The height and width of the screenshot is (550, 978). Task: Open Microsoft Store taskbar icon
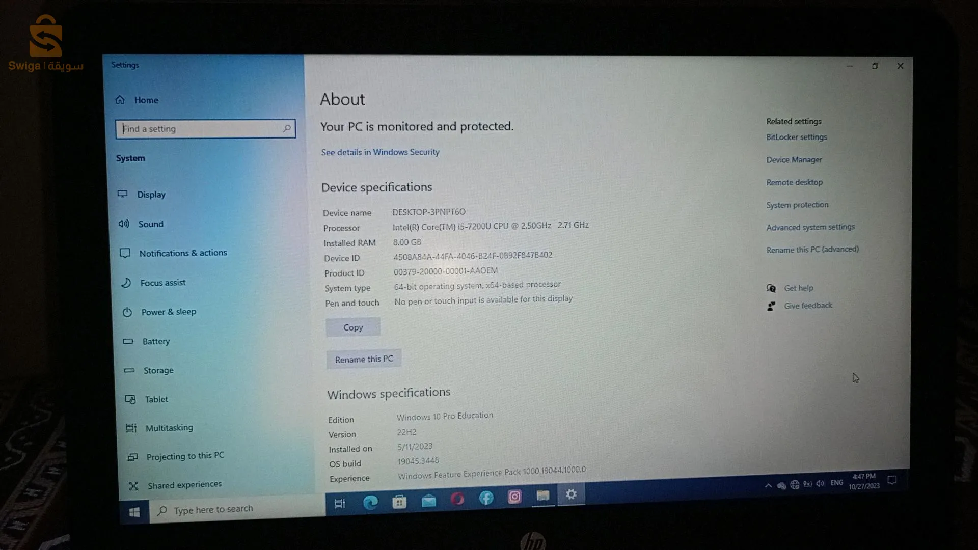tap(399, 502)
